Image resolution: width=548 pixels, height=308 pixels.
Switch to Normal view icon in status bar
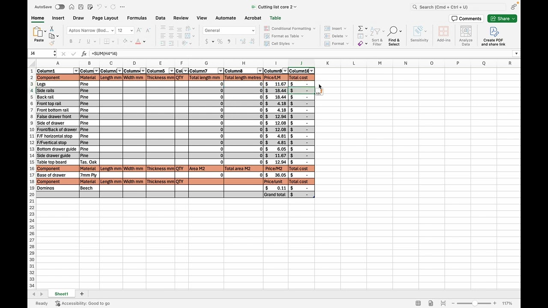point(418,303)
